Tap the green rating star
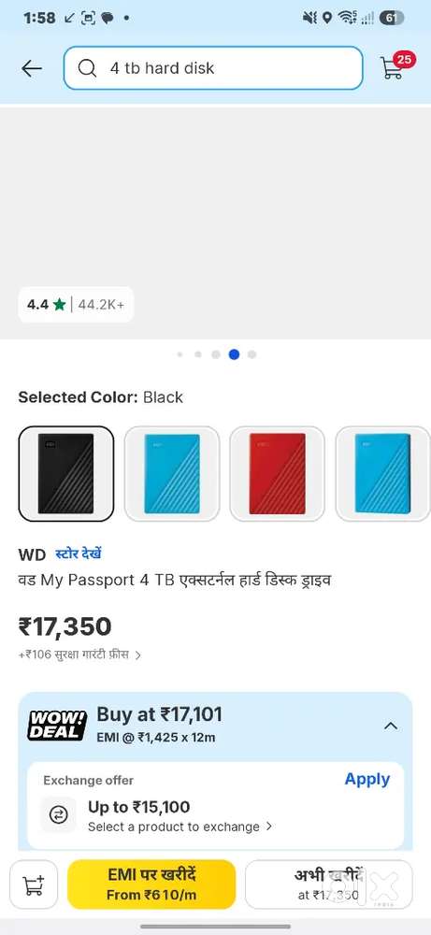Screen dimensions: 431x935 tap(59, 305)
